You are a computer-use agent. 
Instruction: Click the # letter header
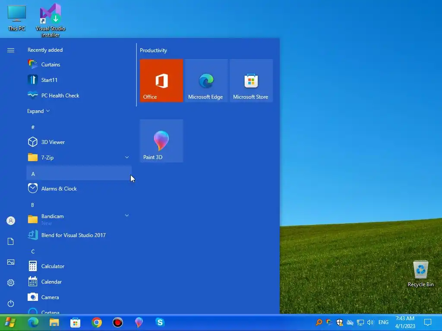click(x=79, y=127)
